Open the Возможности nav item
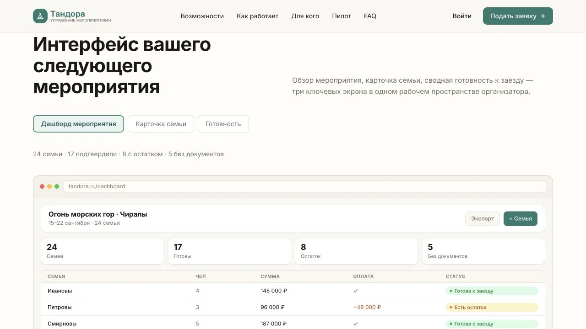 [202, 16]
